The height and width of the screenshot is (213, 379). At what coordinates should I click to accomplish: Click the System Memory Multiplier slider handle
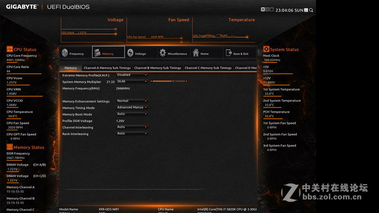pos(173,81)
